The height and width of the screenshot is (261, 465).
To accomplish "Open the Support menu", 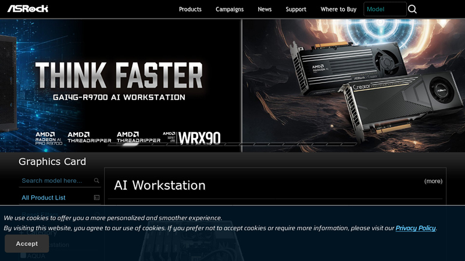I will 296,9.
